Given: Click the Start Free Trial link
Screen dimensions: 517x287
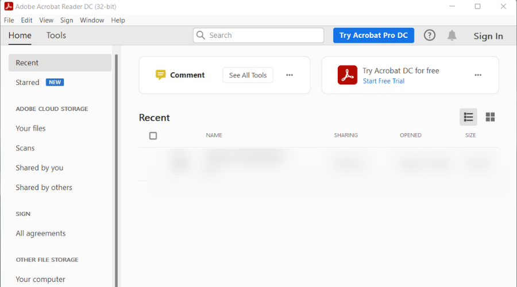Looking at the screenshot, I should click(x=384, y=81).
